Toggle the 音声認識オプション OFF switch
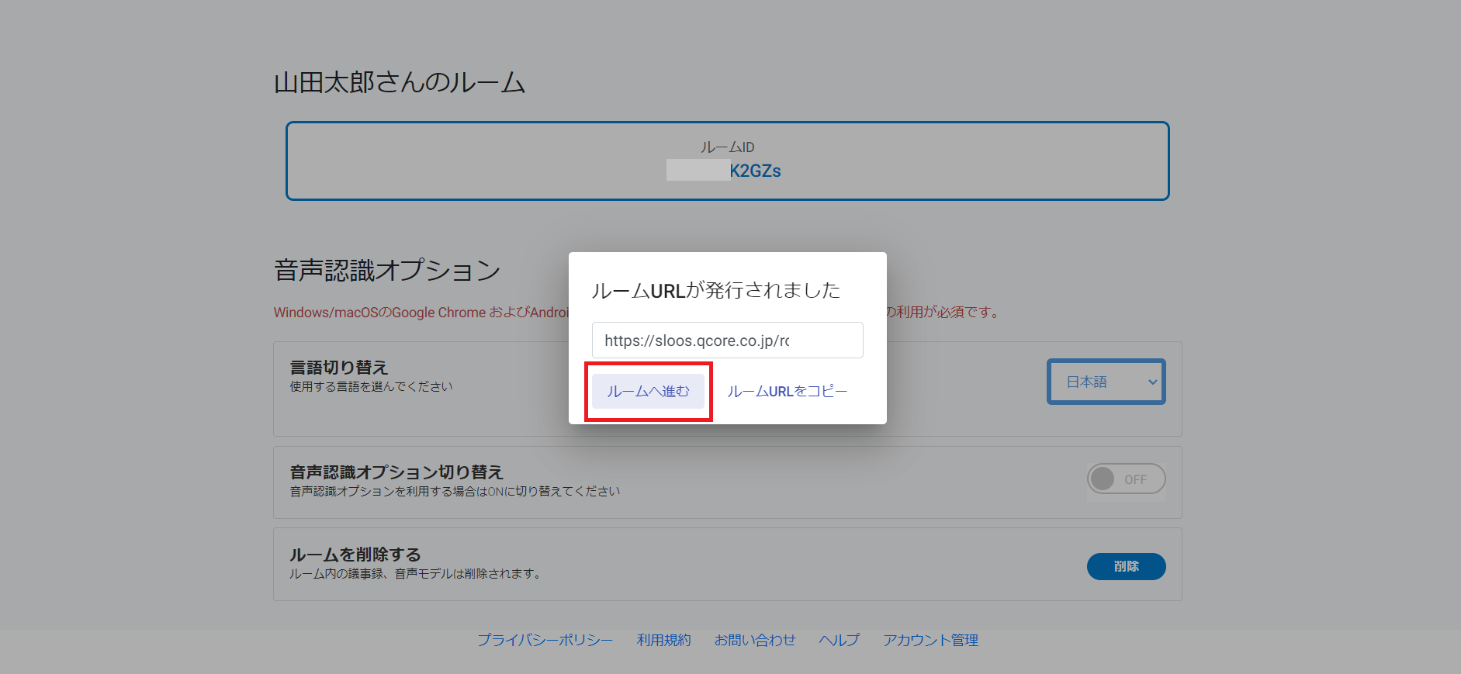Viewport: 1461px width, 674px height. pyautogui.click(x=1125, y=479)
